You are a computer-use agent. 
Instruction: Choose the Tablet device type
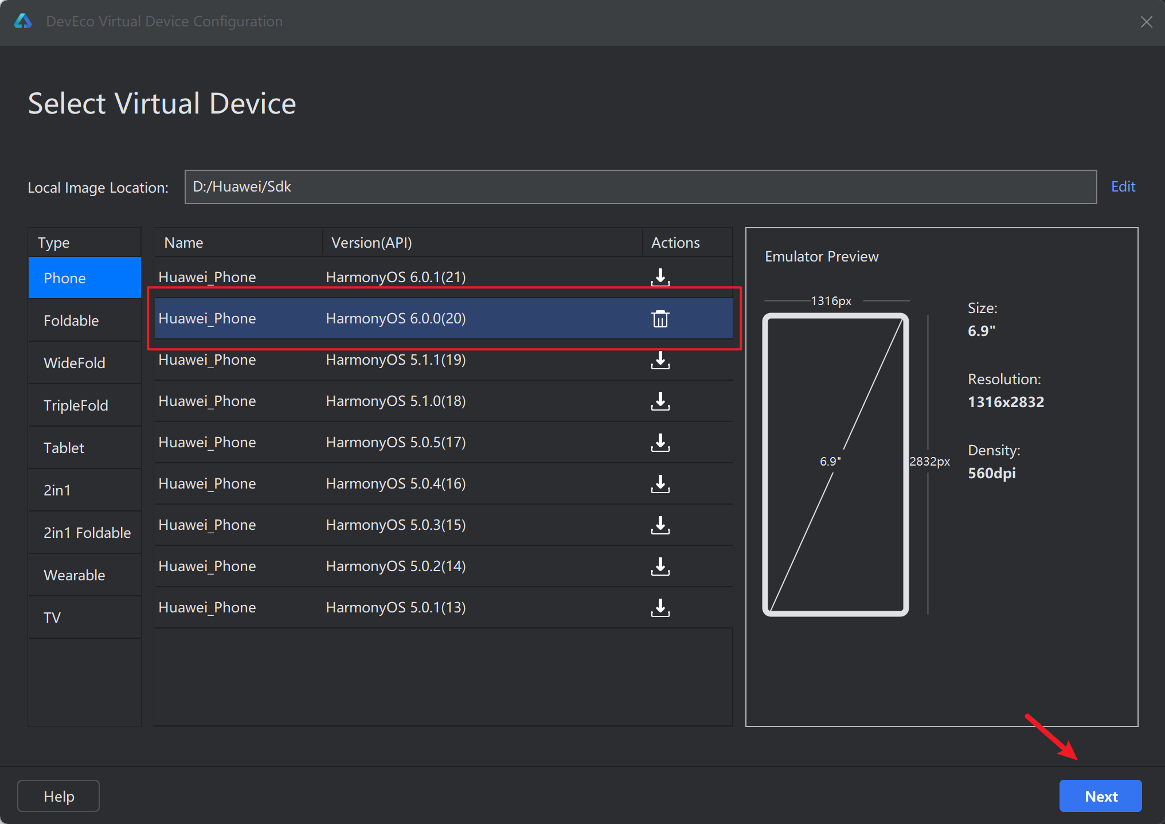[64, 448]
